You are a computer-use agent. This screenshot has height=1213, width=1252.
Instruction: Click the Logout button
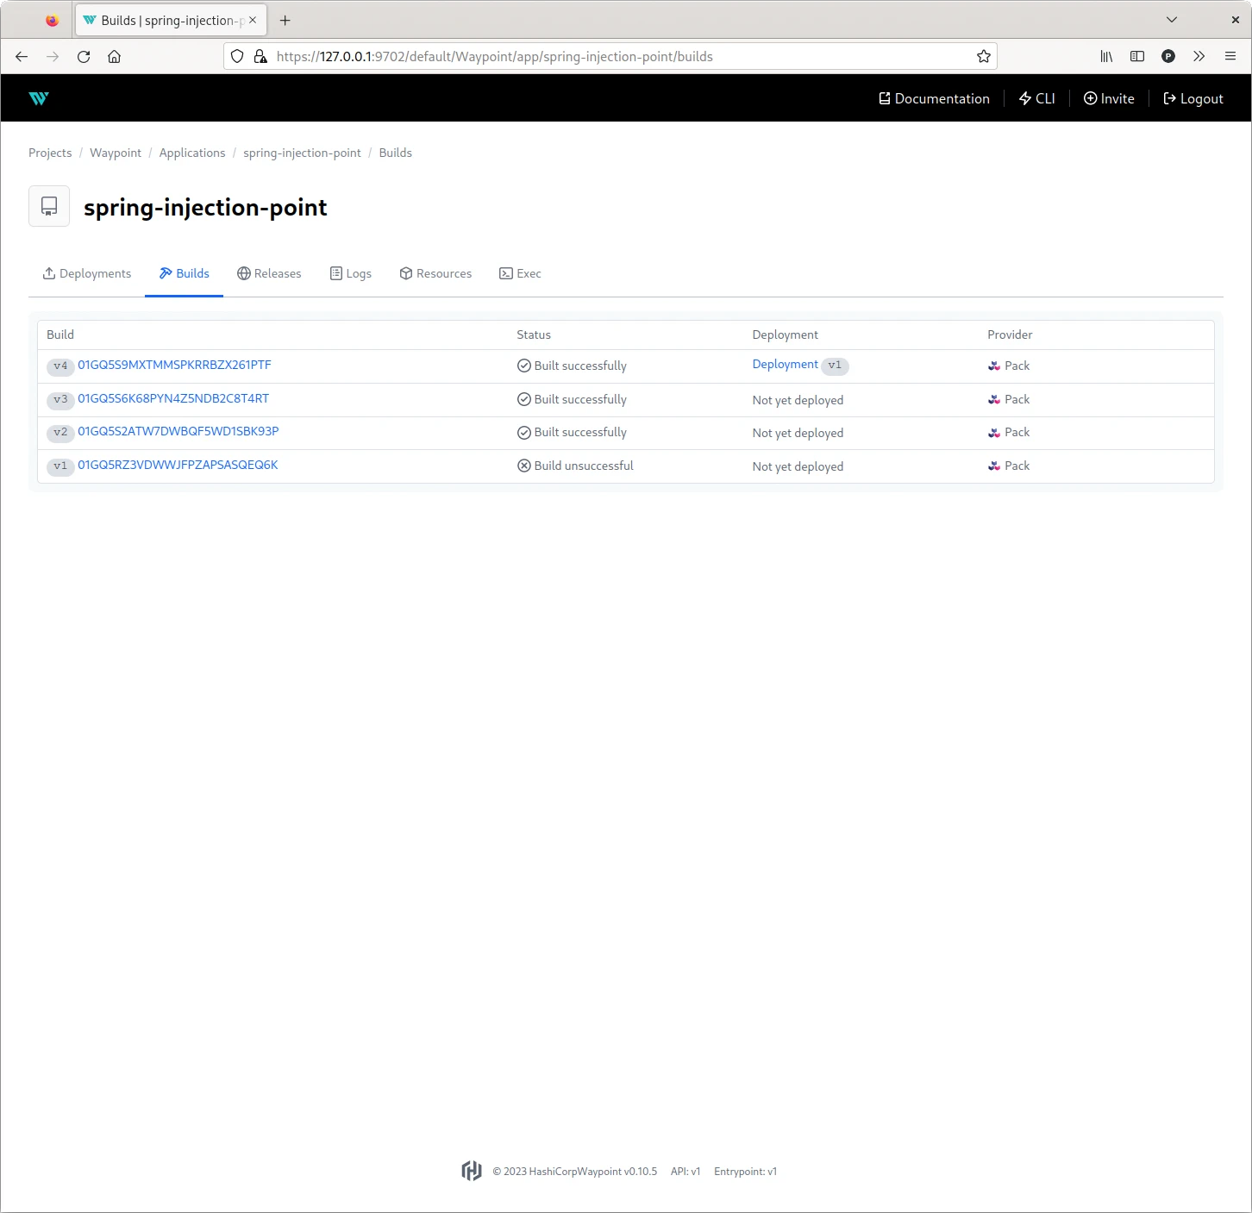(x=1193, y=98)
